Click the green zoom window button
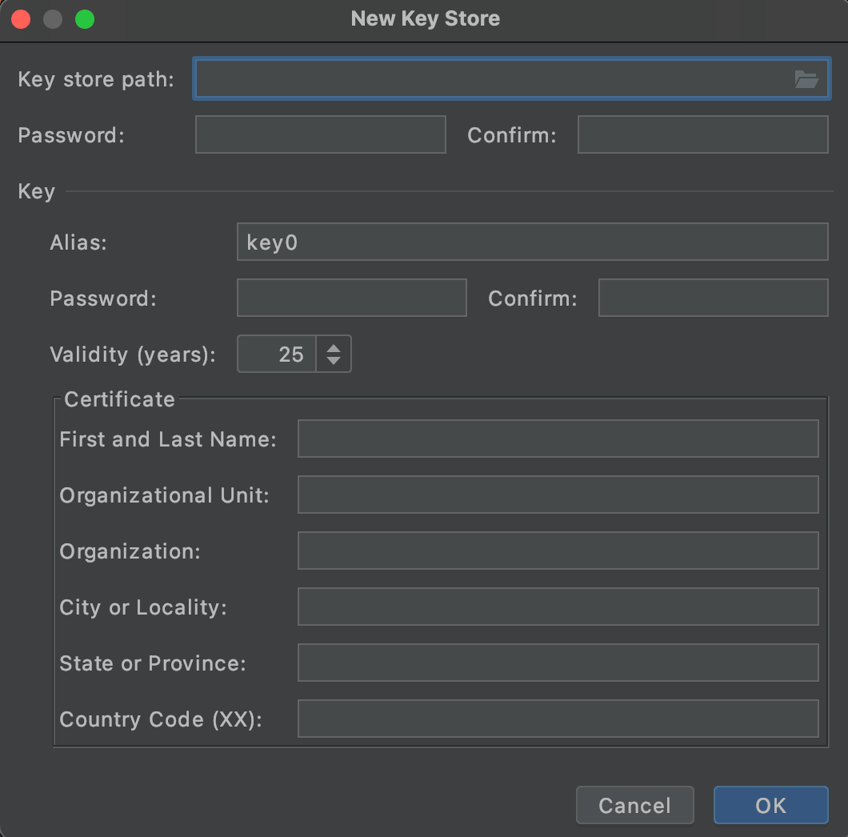Image resolution: width=848 pixels, height=837 pixels. pyautogui.click(x=84, y=19)
